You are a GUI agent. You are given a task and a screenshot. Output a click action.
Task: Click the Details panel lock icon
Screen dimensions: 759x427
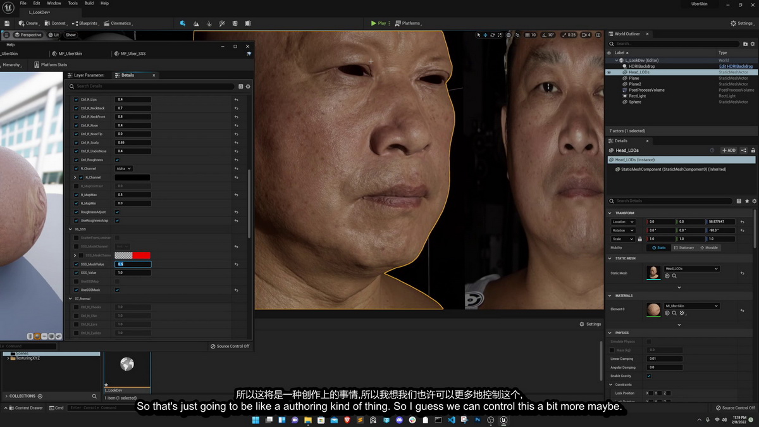pos(753,151)
